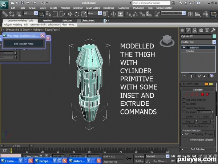Activate the Select and Move tool
This screenshot has height=164, width=218.
pos(70,14)
